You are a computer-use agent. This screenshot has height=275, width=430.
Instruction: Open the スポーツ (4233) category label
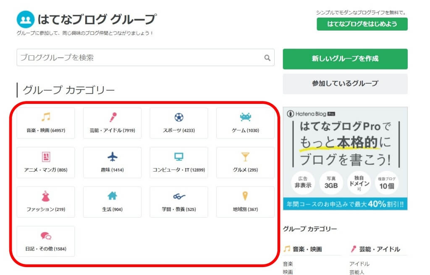tap(179, 131)
